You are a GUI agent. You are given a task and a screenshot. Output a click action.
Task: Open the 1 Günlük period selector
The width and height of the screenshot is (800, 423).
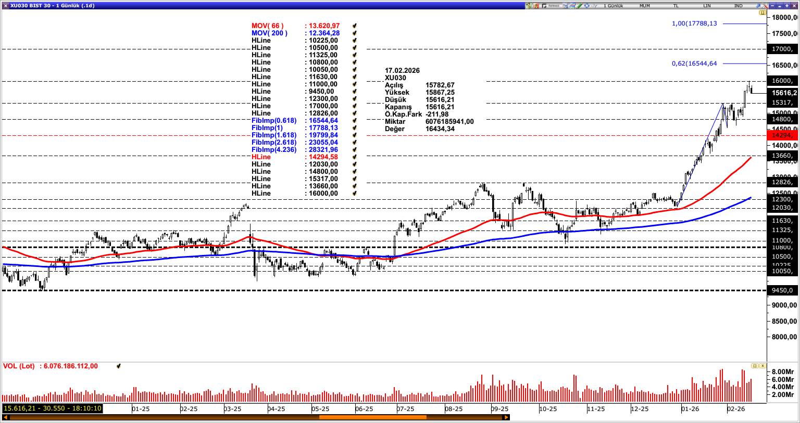tap(614, 6)
